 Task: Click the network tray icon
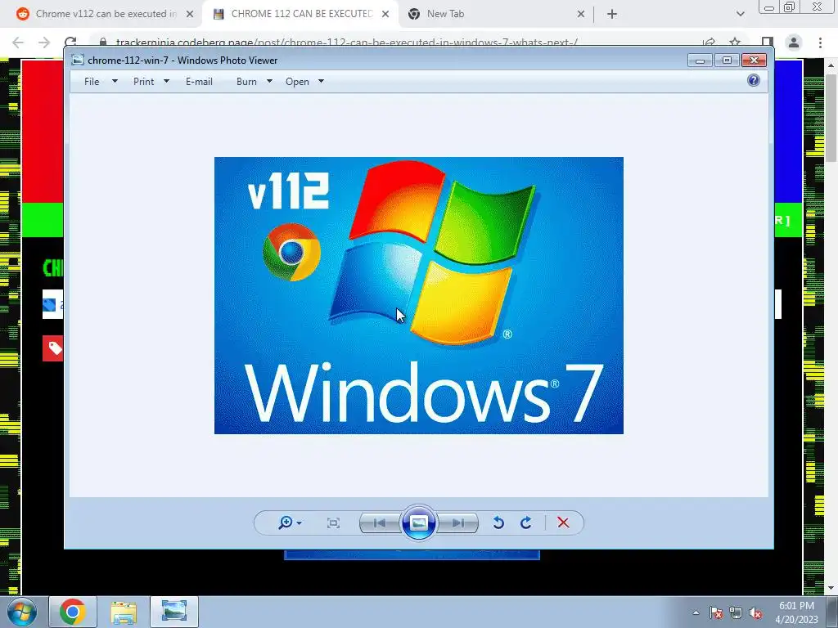(736, 613)
